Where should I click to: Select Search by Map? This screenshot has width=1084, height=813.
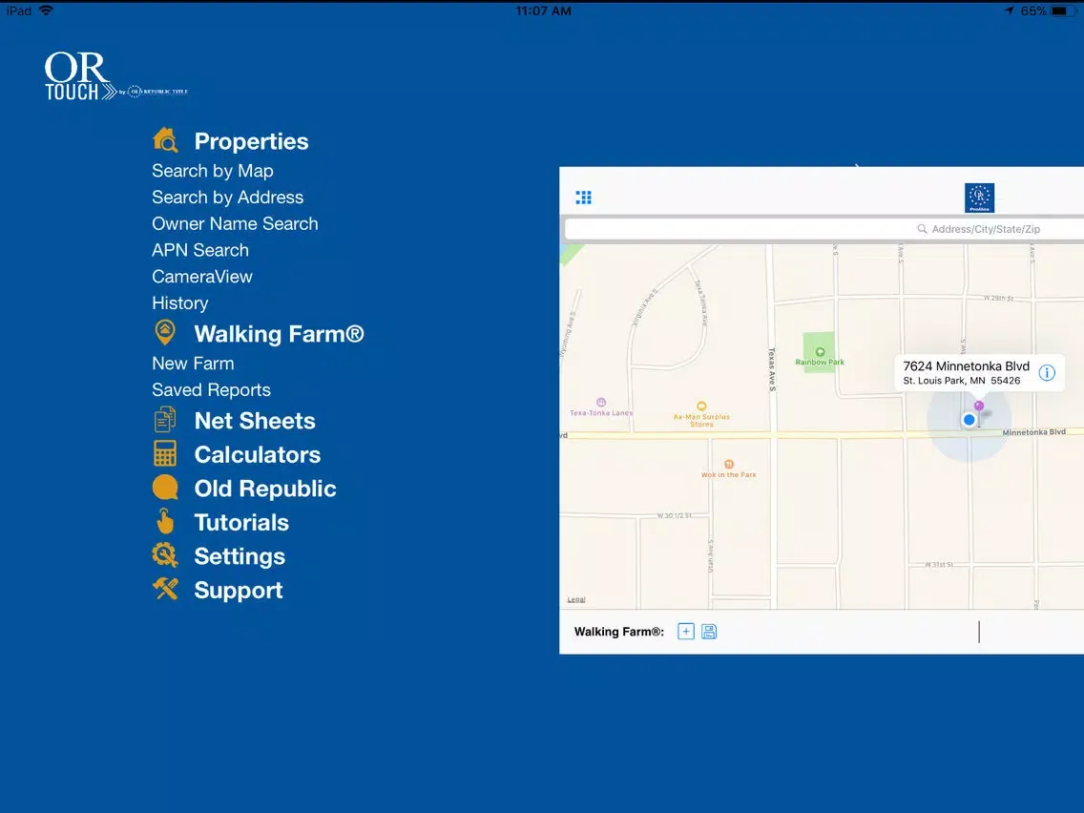[x=213, y=171]
